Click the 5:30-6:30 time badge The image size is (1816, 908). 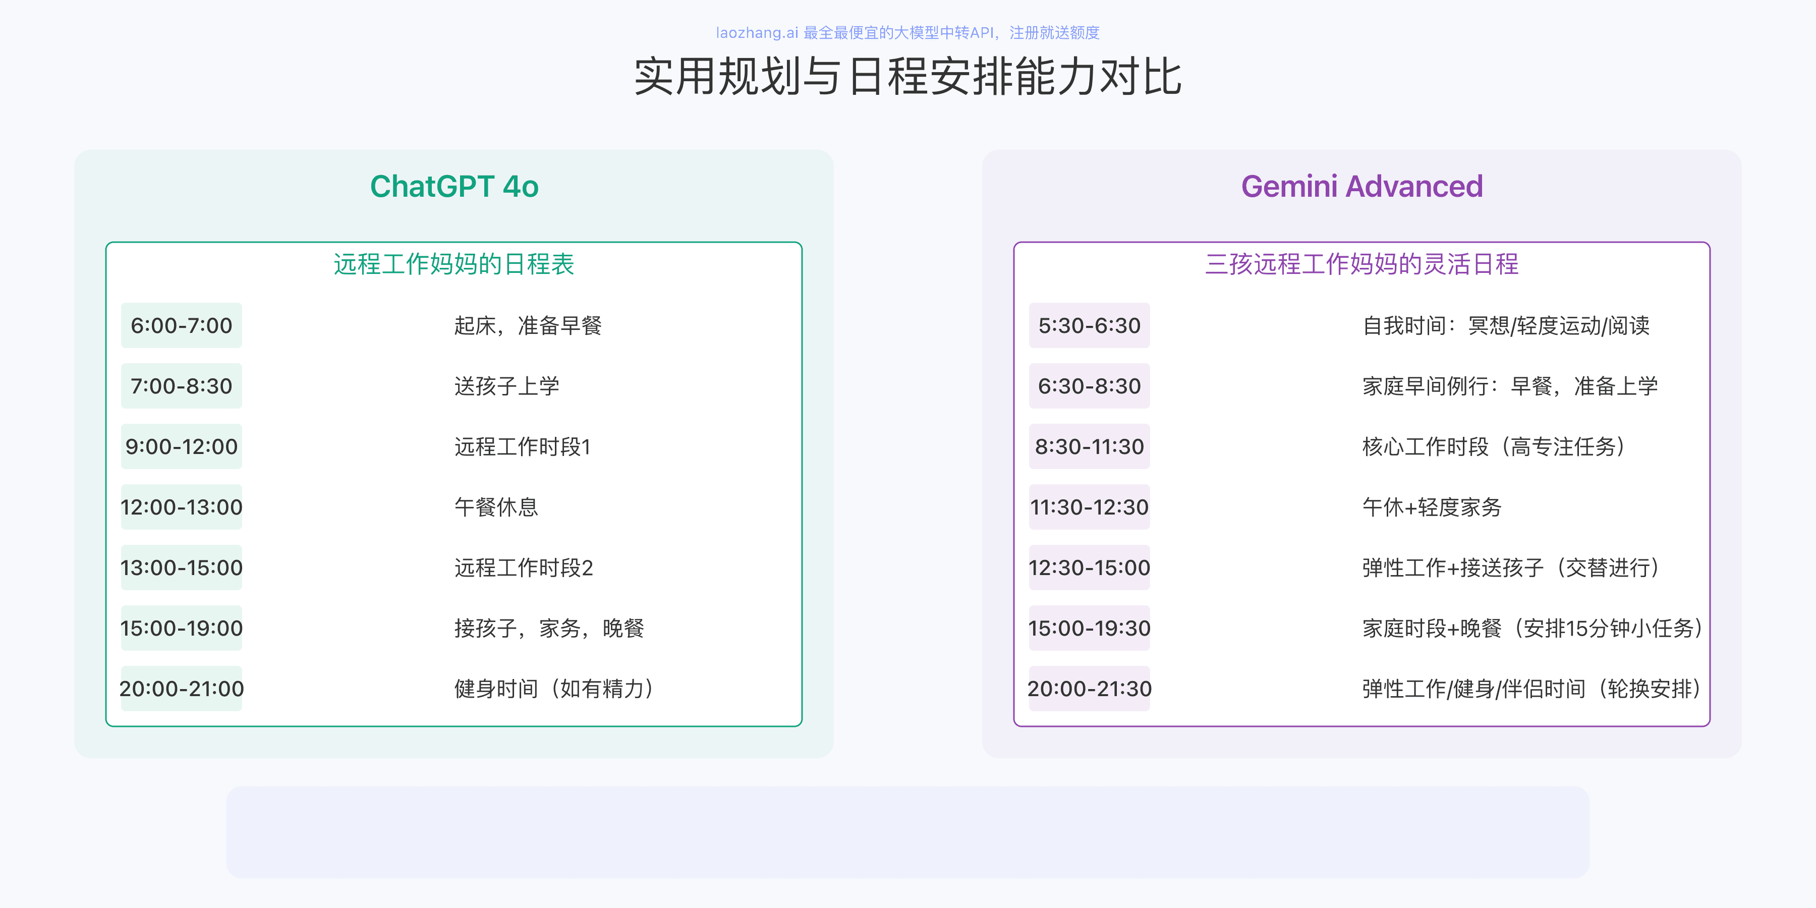(1089, 326)
